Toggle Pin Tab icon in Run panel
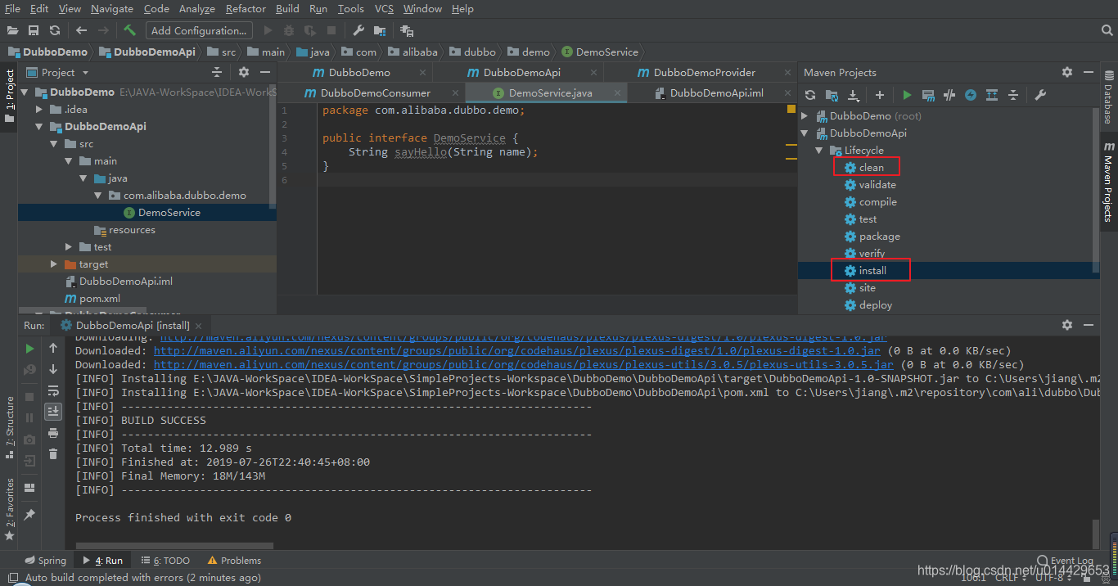 click(x=30, y=514)
